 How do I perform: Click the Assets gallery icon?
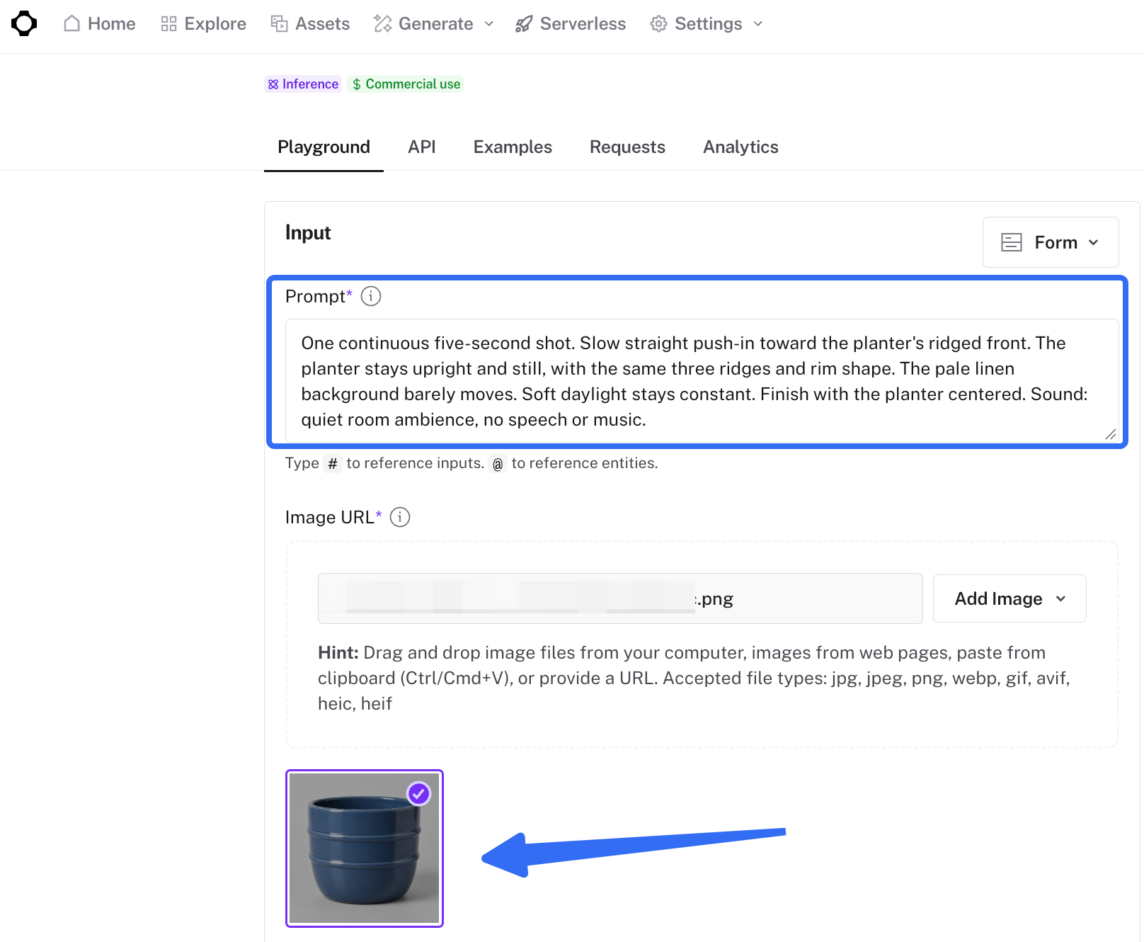[x=279, y=23]
